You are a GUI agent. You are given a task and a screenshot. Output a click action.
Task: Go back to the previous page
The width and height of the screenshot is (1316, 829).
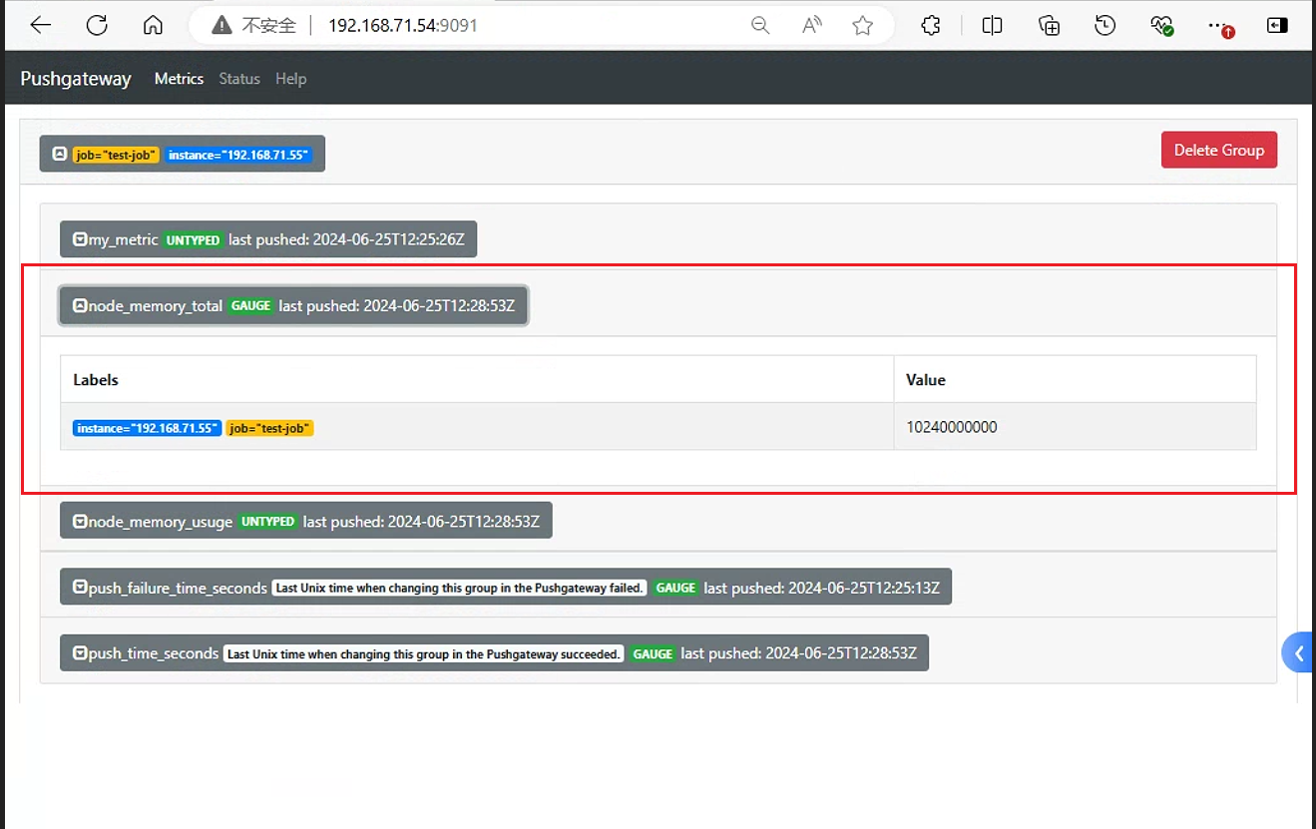[40, 26]
